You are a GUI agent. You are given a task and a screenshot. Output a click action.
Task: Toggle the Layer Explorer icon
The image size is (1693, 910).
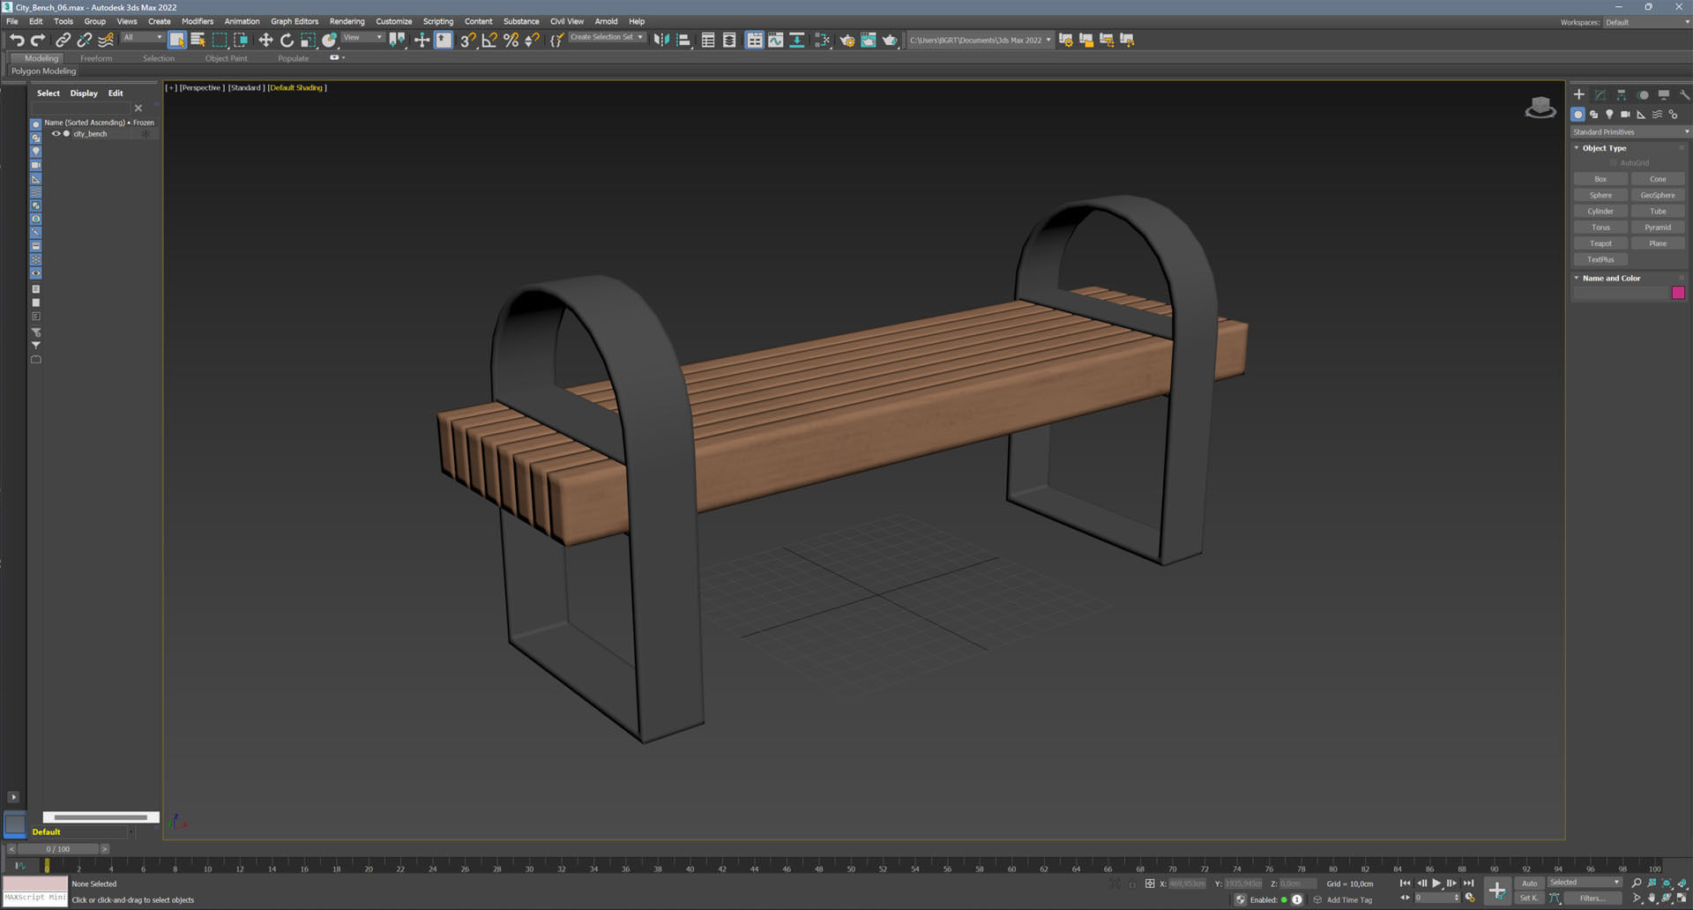tap(729, 40)
